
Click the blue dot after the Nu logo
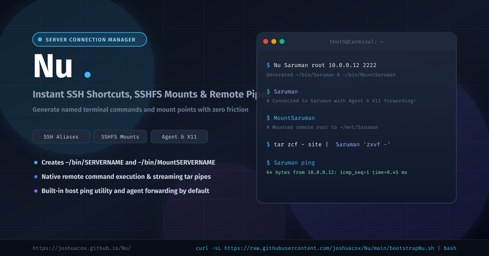(x=87, y=74)
